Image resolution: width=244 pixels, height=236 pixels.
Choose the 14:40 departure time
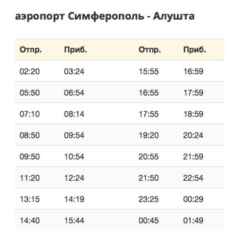30,220
